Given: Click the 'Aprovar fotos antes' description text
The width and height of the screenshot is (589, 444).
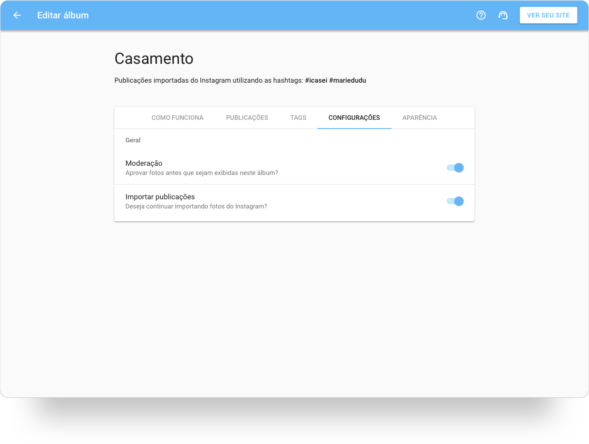Looking at the screenshot, I should coord(201,173).
